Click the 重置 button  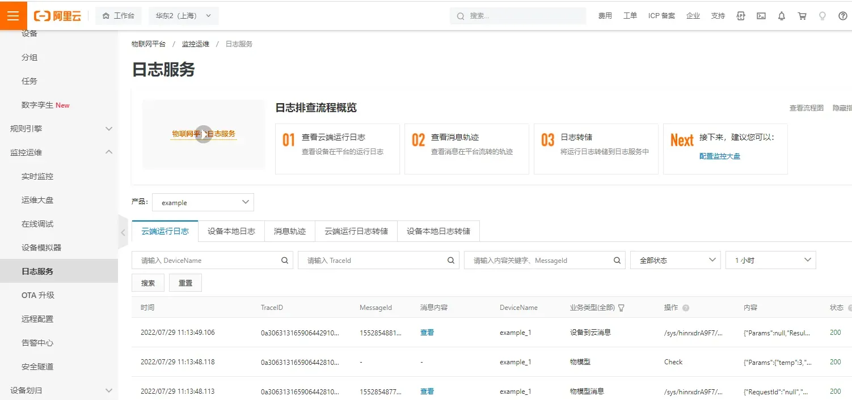185,283
